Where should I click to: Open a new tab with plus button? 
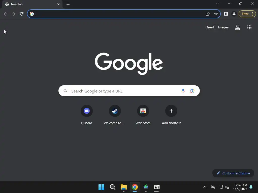pos(68,4)
